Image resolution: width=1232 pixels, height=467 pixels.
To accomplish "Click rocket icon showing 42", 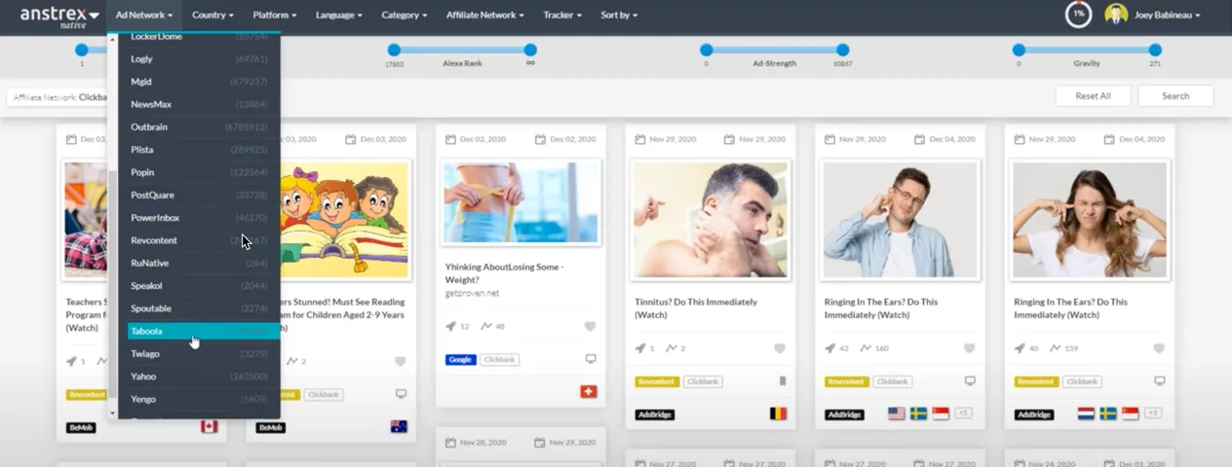I will tap(830, 348).
